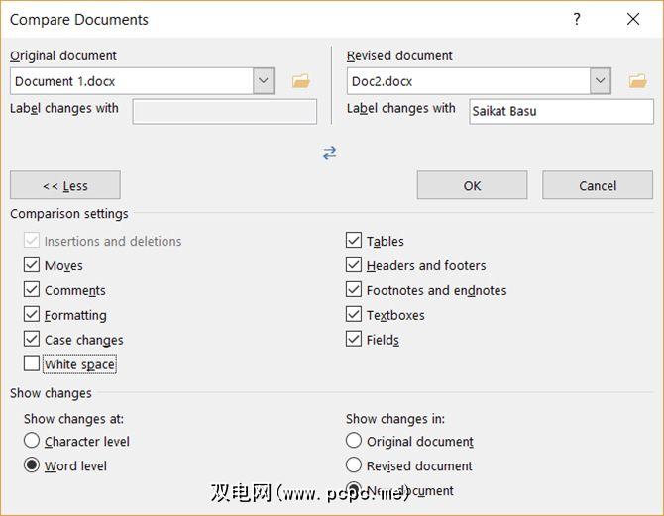
Task: Toggle the Headers and footers checkbox
Action: 354,265
